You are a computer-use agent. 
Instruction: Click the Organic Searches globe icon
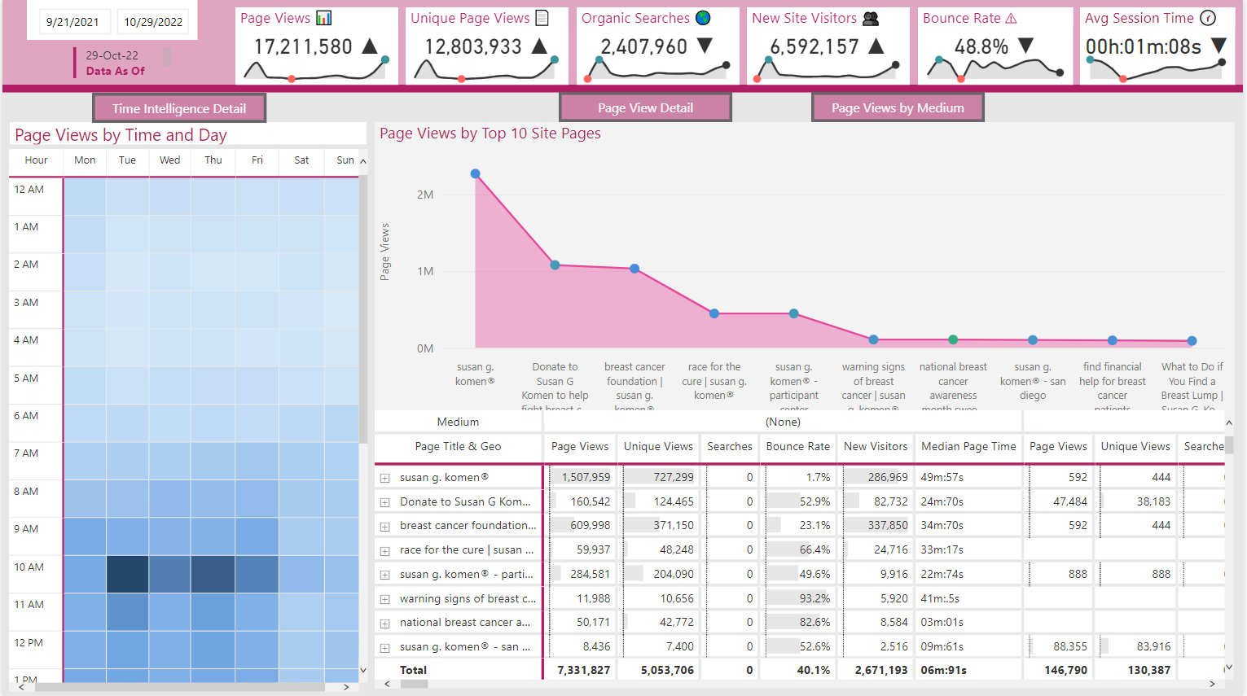coord(703,18)
